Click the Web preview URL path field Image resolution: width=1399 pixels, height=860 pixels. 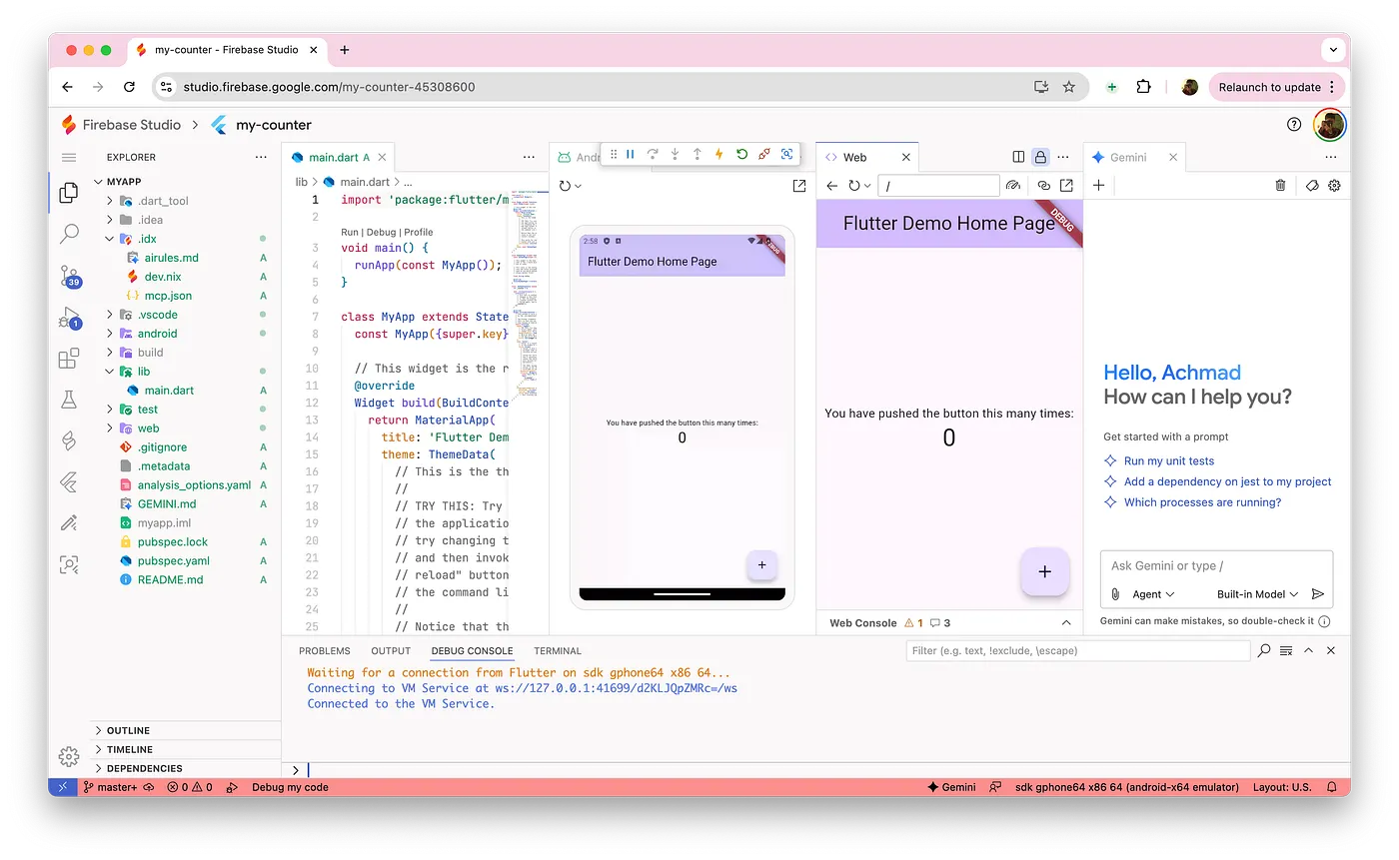938,186
